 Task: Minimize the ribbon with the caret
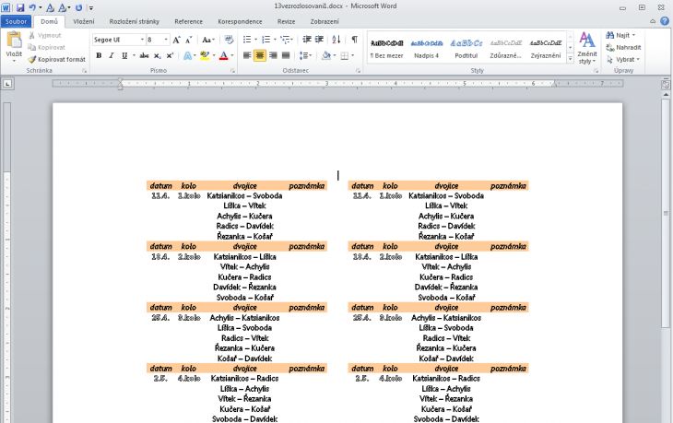point(653,21)
